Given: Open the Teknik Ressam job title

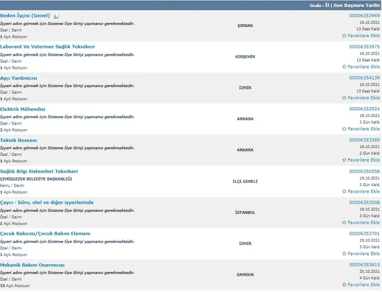Looking at the screenshot, I should tap(19, 140).
